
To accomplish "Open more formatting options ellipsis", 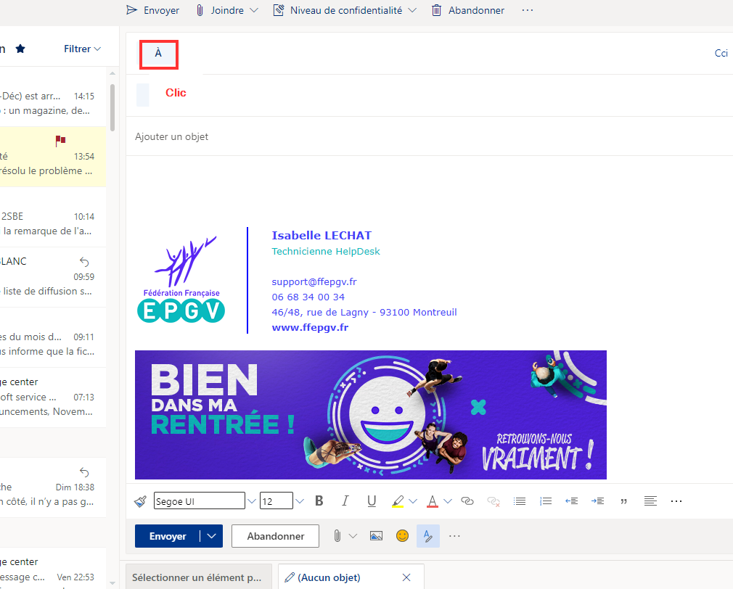I will pos(676,501).
